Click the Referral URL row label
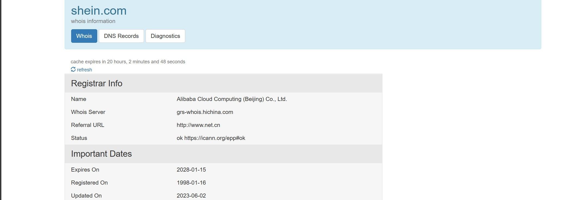The height and width of the screenshot is (200, 585). (x=87, y=125)
